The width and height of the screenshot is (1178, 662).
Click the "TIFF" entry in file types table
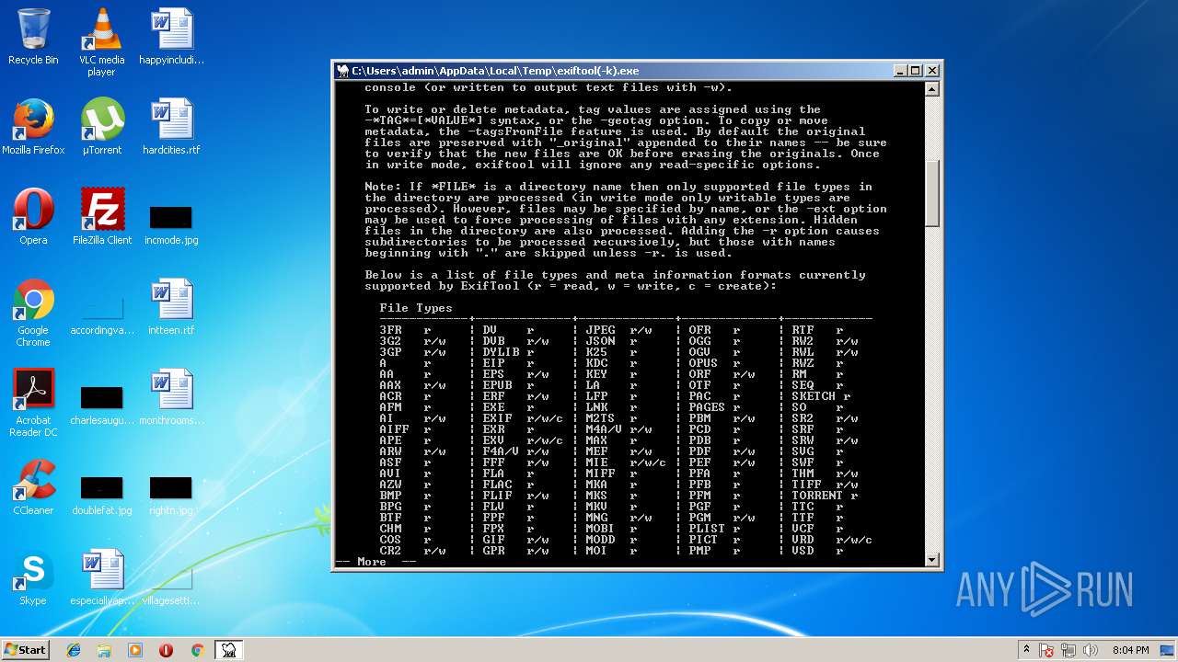806,485
